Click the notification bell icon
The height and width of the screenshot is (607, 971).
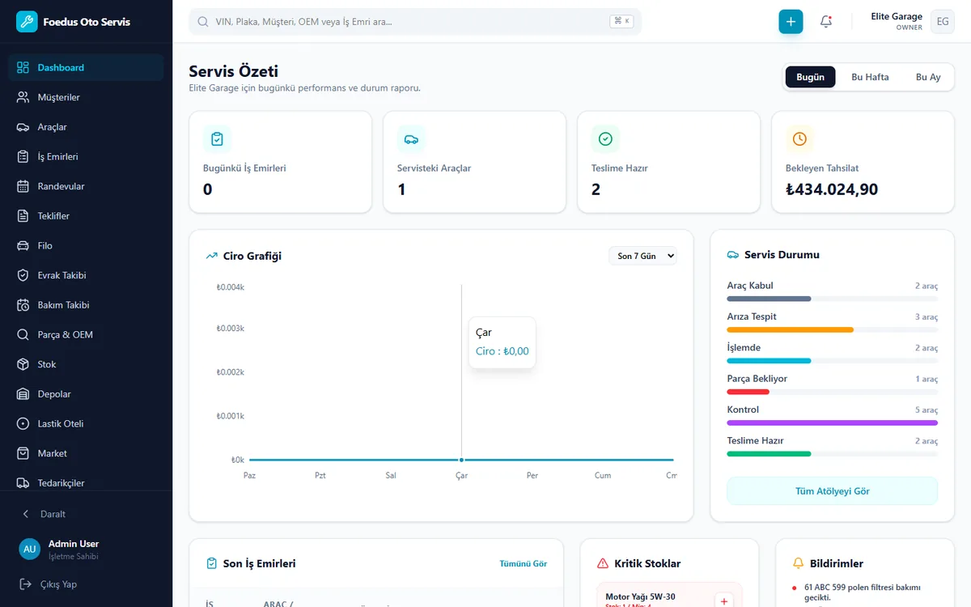pos(826,22)
